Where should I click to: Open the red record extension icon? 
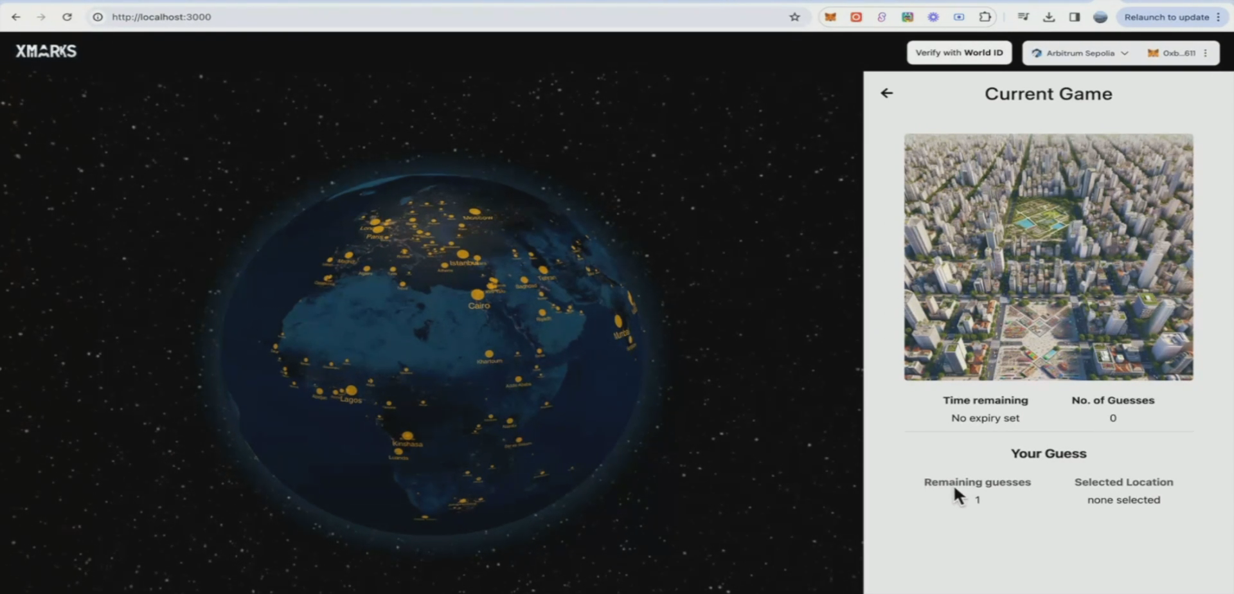point(856,17)
